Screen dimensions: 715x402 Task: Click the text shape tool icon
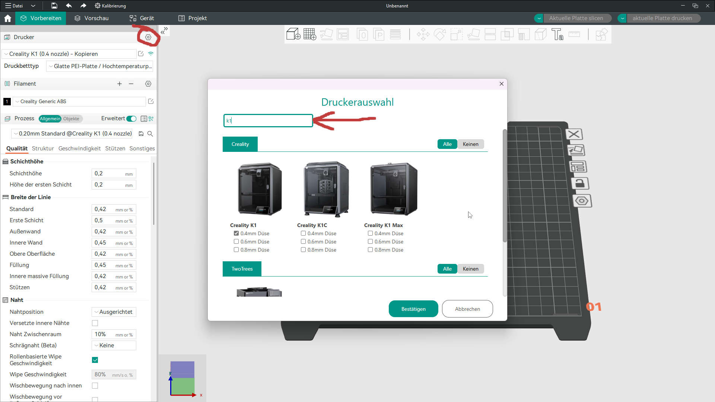[557, 34]
